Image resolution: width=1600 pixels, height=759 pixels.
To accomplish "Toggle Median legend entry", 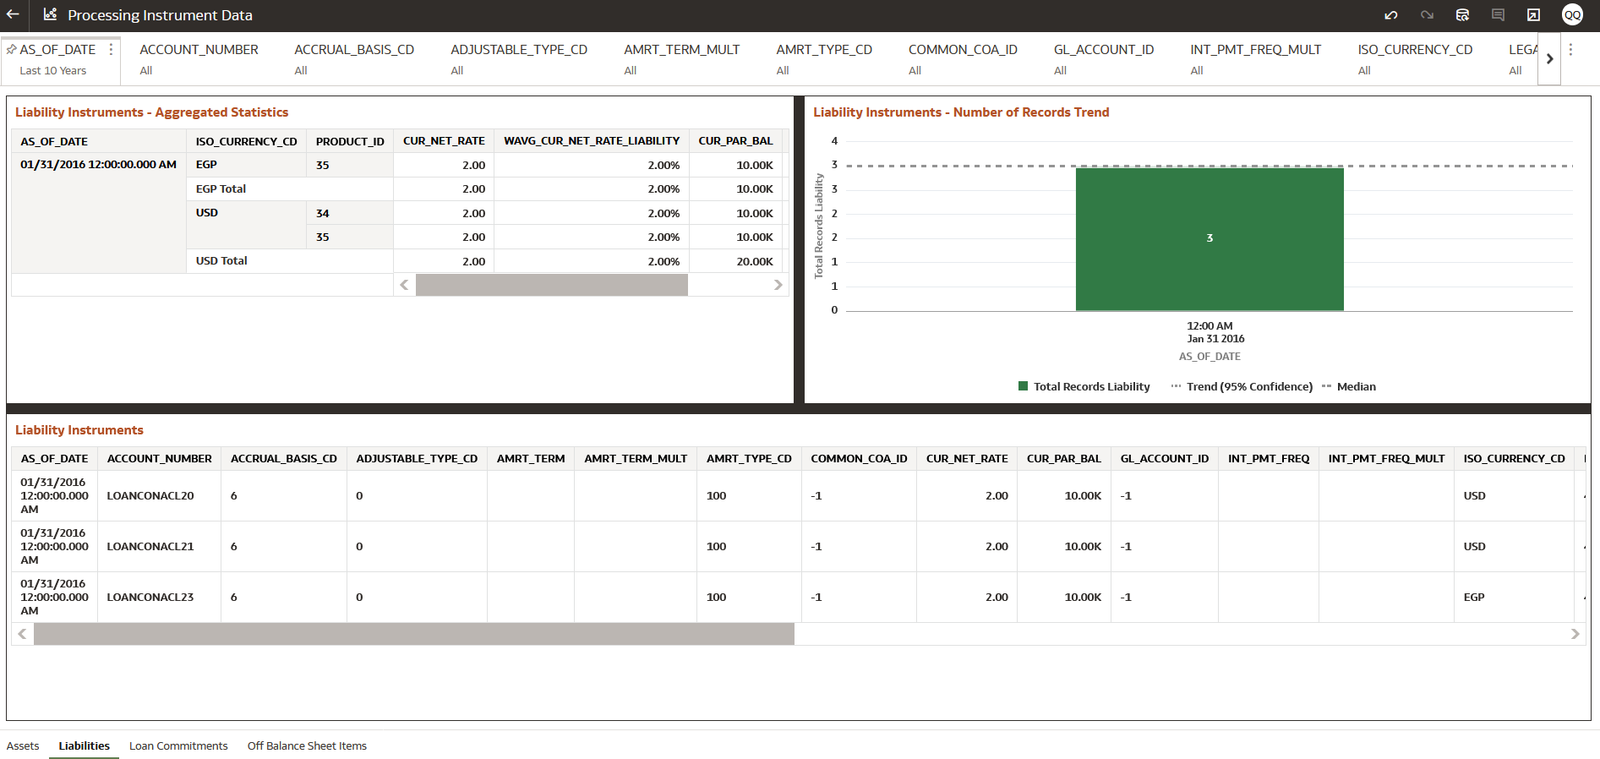I will (x=1348, y=386).
